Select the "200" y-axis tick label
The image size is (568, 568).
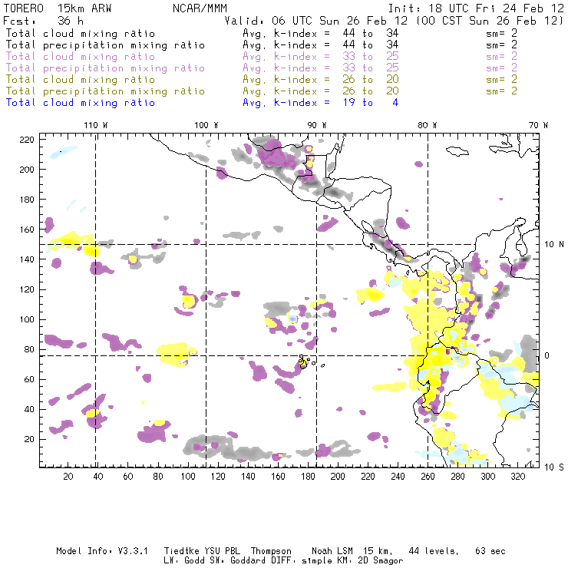[x=27, y=170]
